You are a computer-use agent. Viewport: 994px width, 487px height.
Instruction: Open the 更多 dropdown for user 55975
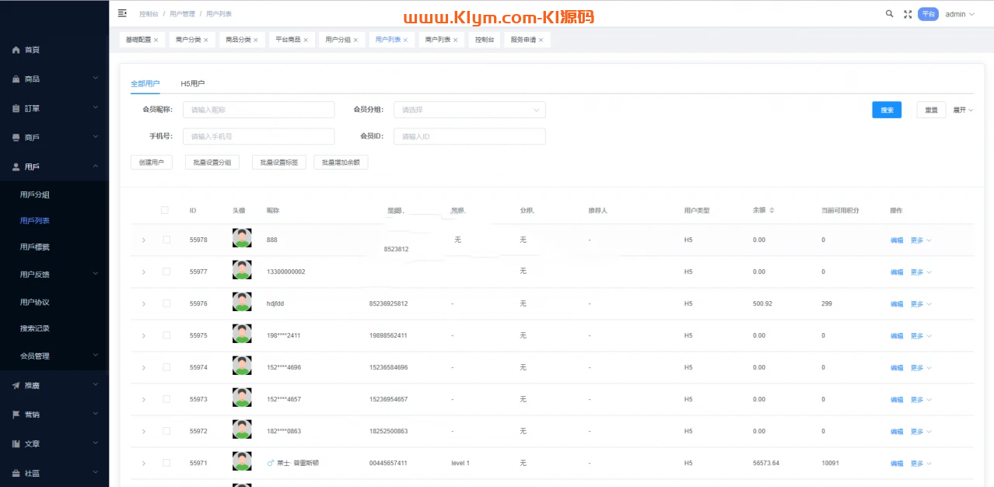tap(920, 336)
